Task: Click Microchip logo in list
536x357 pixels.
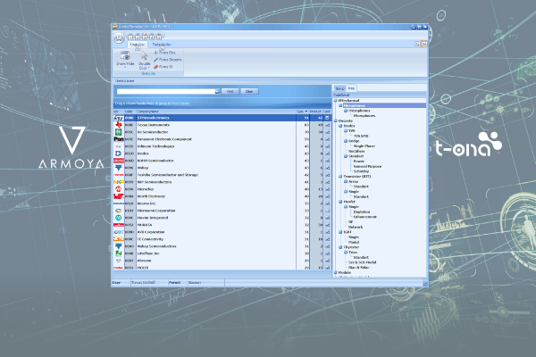Action: [118, 189]
